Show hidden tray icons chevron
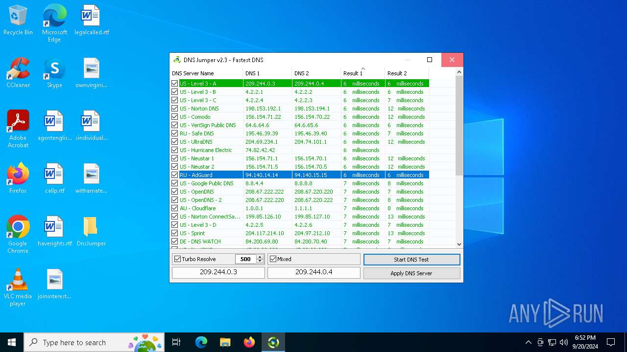Image resolution: width=627 pixels, height=352 pixels. 528,342
